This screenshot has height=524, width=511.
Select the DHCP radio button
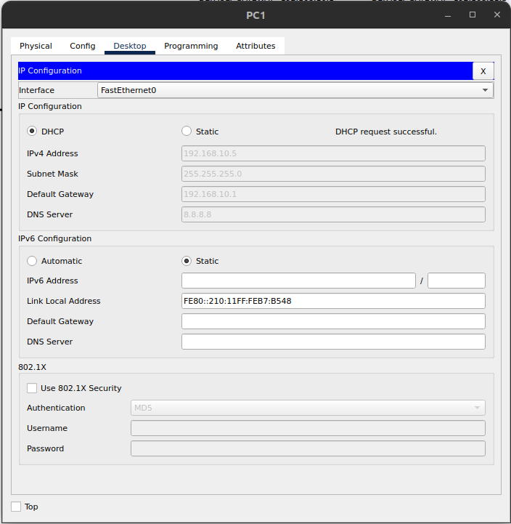[x=32, y=131]
